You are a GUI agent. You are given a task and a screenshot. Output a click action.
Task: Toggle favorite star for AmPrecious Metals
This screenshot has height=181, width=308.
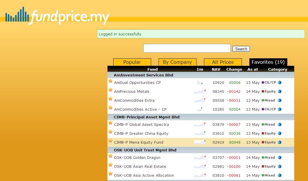click(x=110, y=90)
